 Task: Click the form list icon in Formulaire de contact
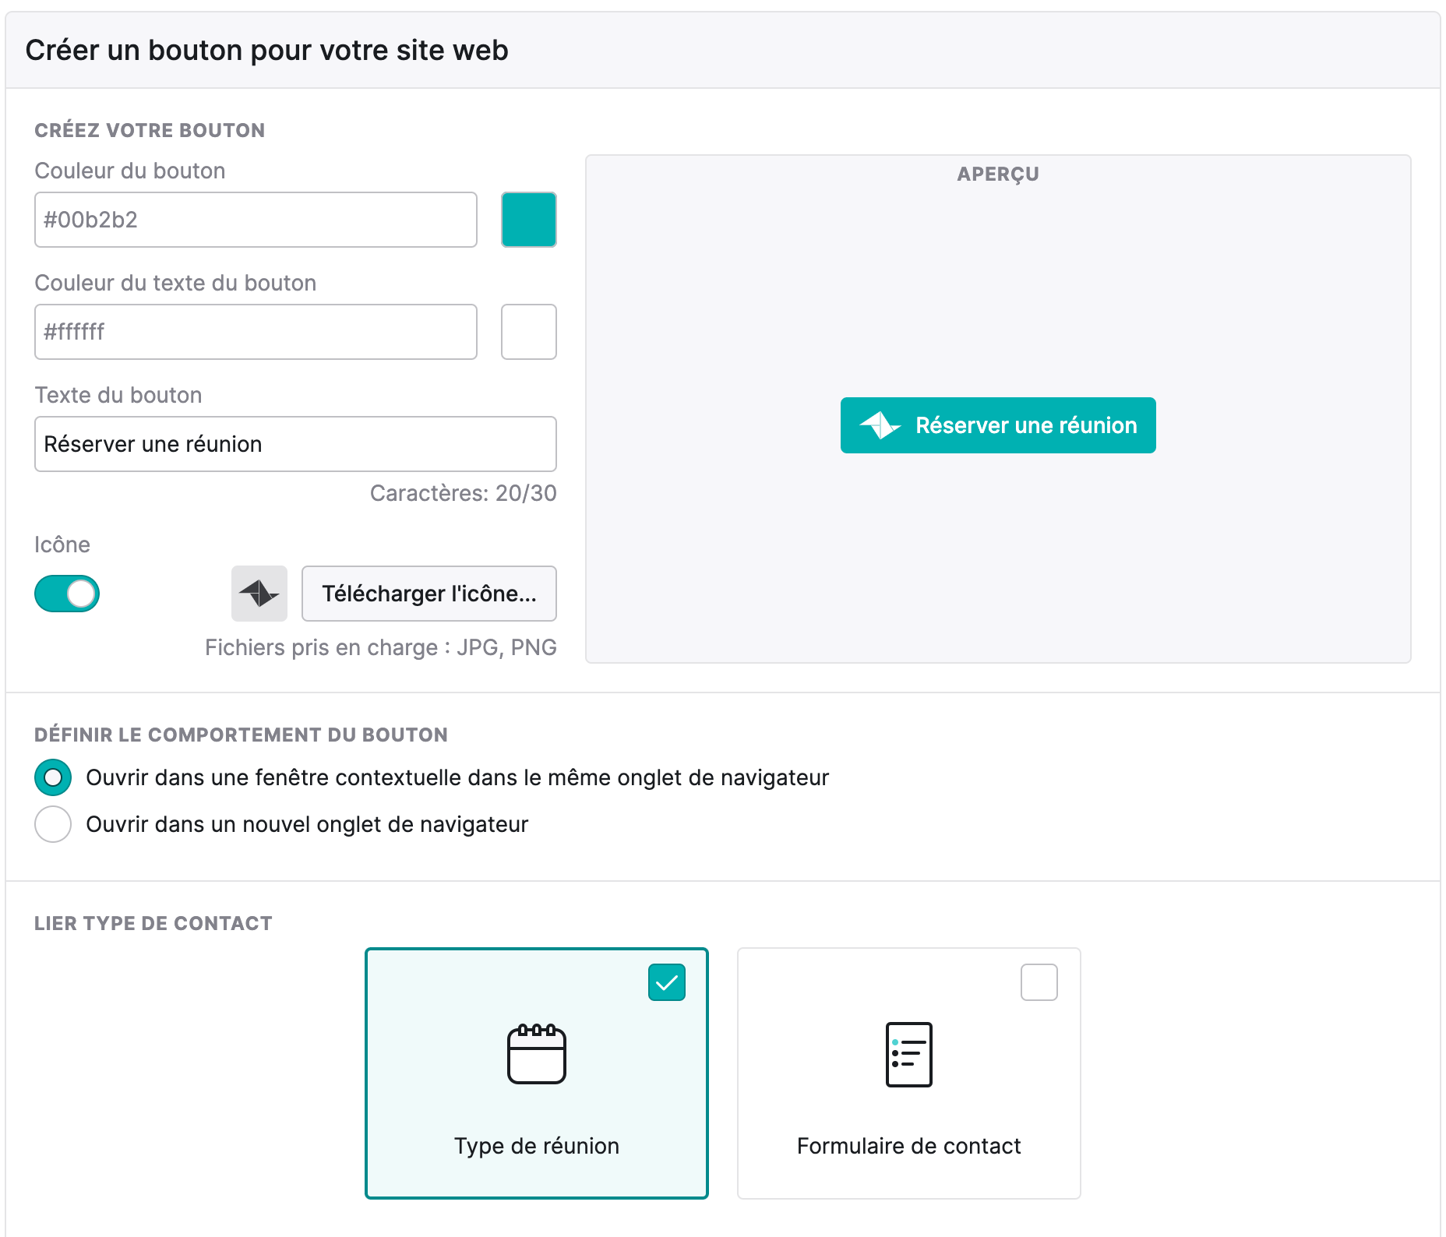coord(908,1054)
